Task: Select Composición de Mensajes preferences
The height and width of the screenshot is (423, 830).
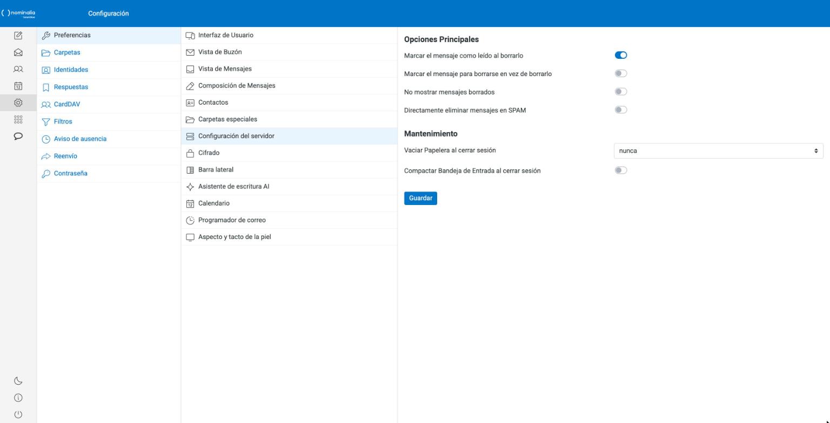Action: coord(289,85)
